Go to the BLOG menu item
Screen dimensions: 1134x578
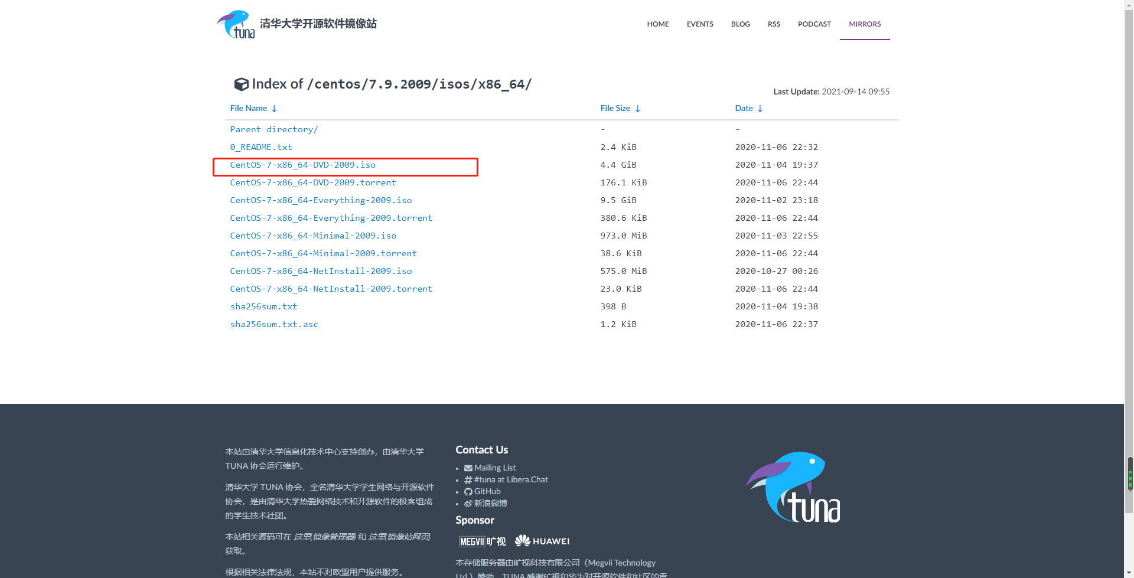pos(740,24)
